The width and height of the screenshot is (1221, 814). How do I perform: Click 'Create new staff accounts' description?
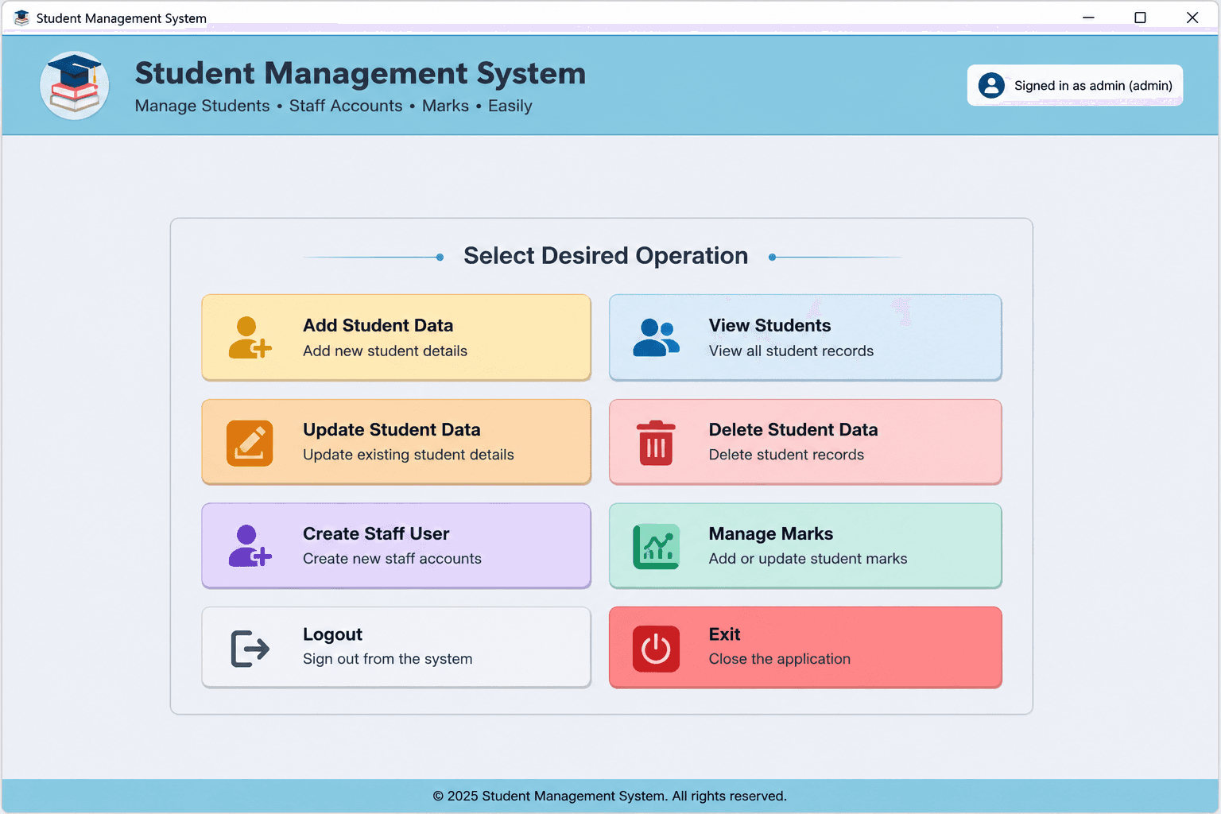392,559
